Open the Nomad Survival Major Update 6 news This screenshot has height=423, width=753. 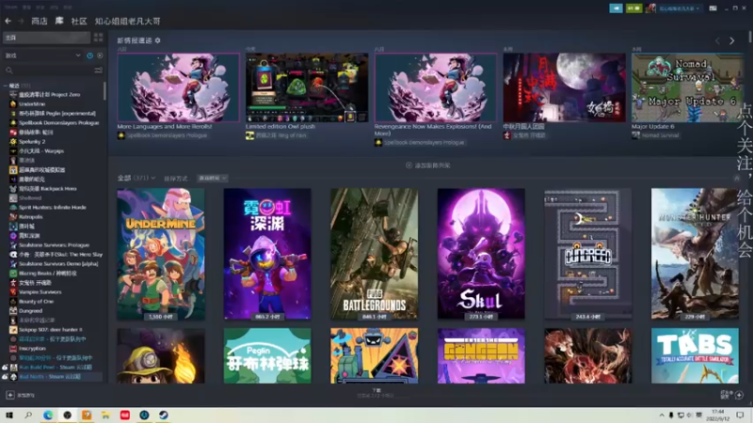coord(687,87)
